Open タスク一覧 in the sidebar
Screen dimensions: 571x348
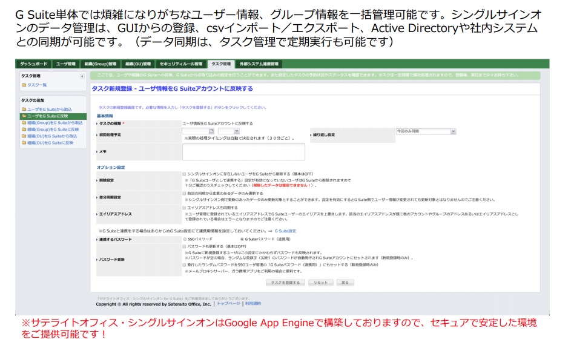(37, 85)
